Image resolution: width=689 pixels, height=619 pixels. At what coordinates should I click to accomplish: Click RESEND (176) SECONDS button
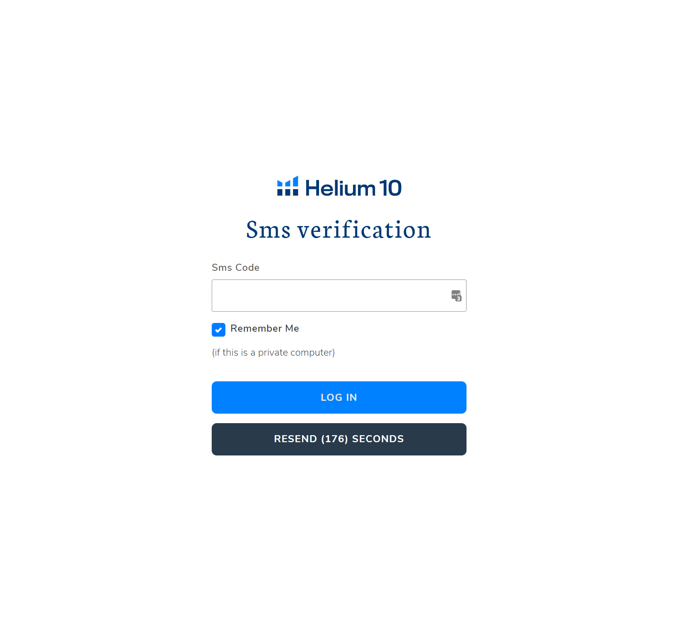point(339,439)
